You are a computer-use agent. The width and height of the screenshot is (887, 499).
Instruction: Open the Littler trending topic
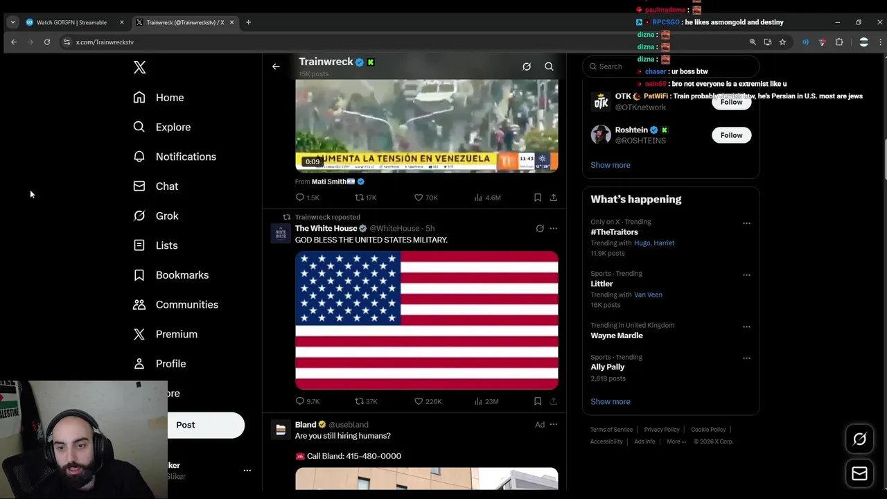[601, 284]
